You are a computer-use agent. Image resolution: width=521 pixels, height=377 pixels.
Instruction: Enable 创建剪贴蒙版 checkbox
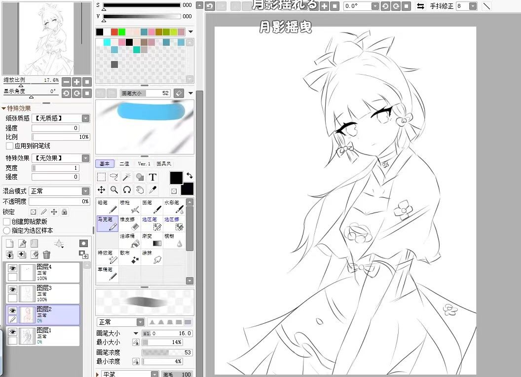6,221
